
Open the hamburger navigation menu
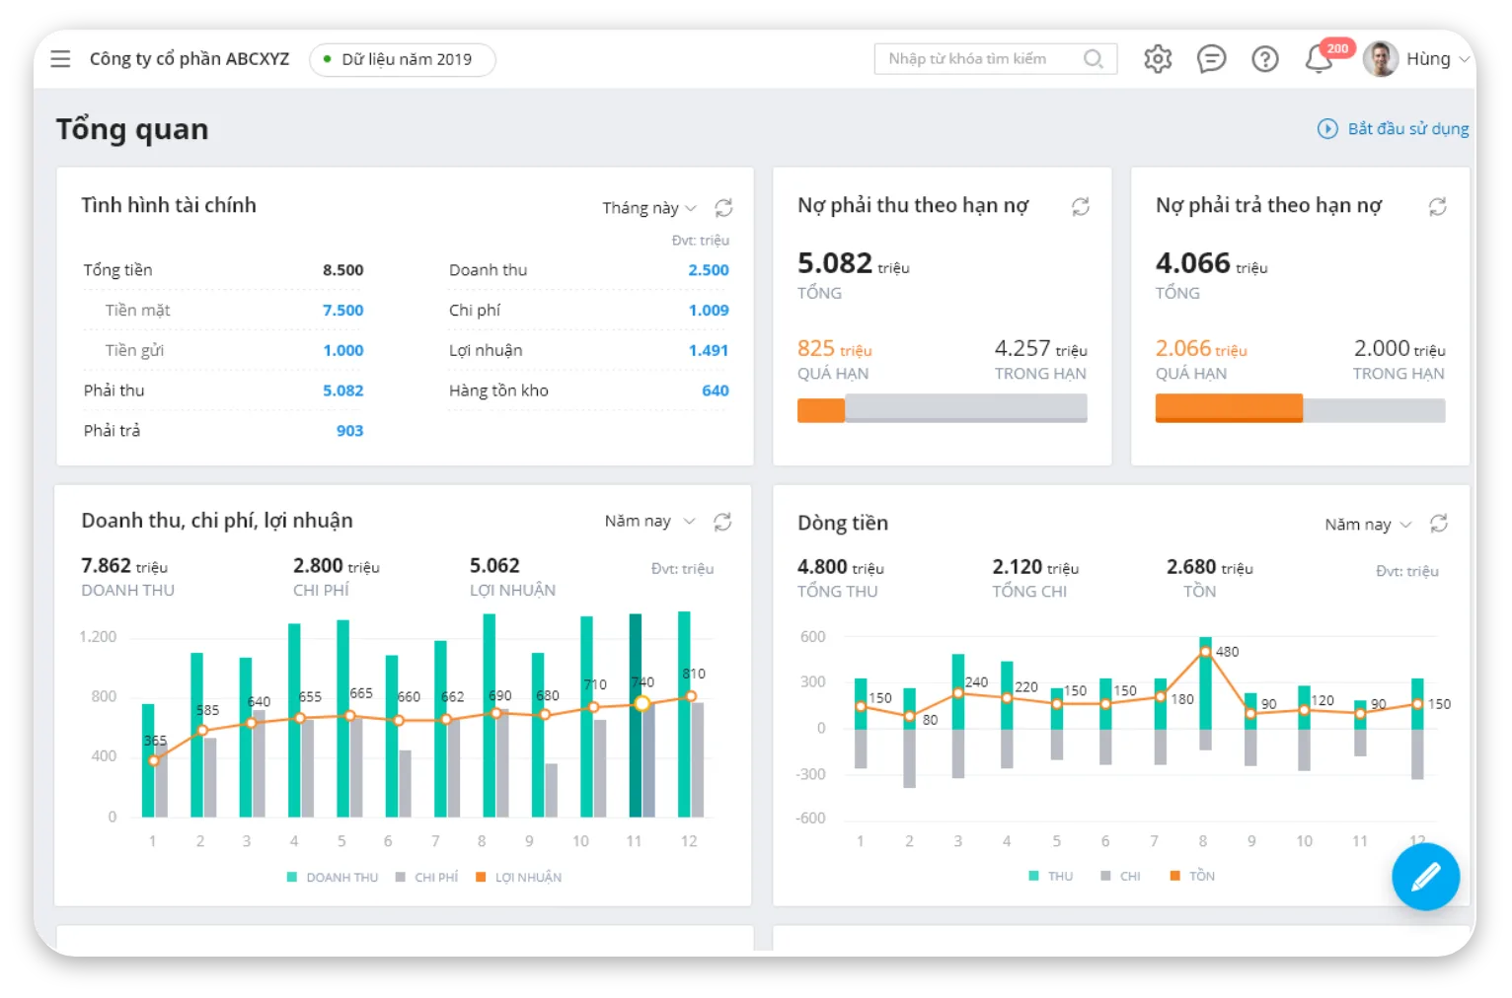60,59
